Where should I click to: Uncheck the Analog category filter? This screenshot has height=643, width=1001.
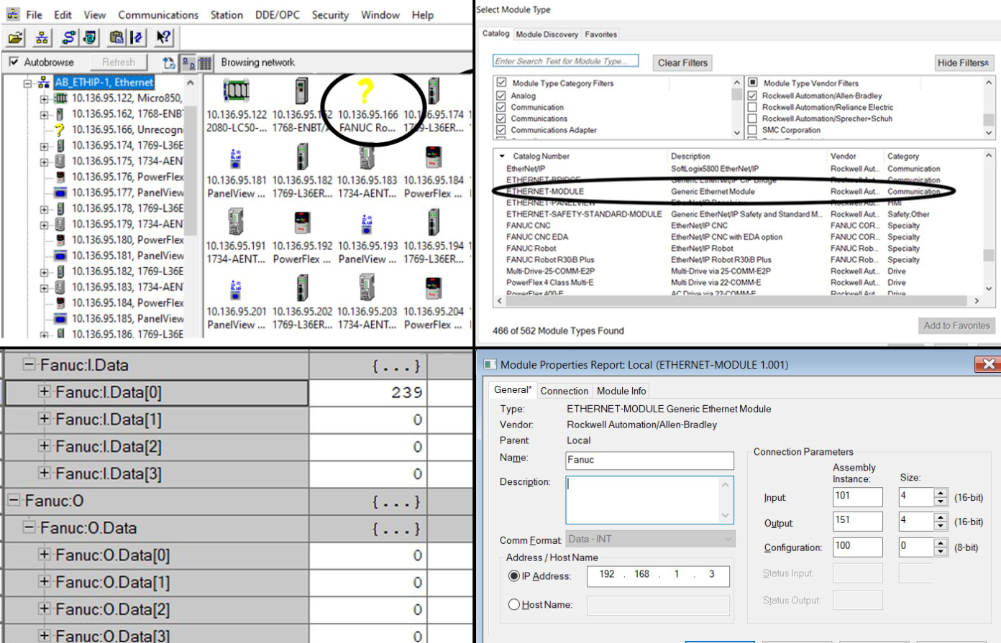pos(501,96)
